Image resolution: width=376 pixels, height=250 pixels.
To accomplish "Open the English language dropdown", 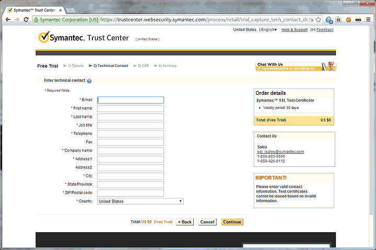I will tap(268, 30).
